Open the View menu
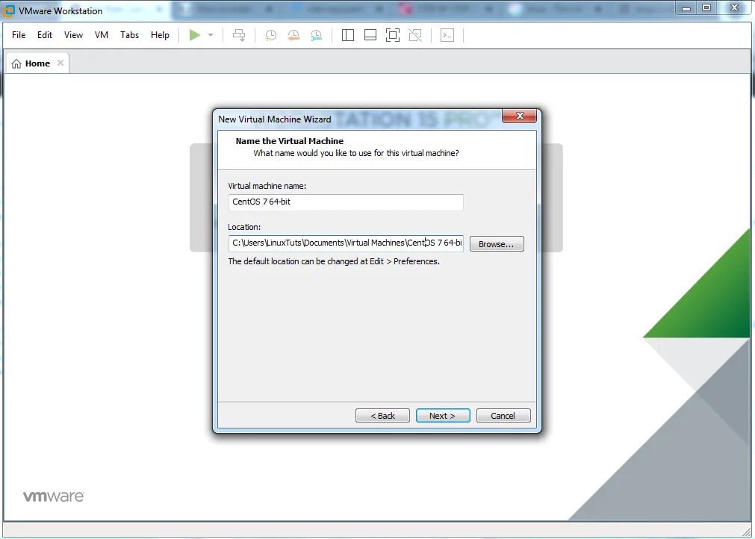 73,35
